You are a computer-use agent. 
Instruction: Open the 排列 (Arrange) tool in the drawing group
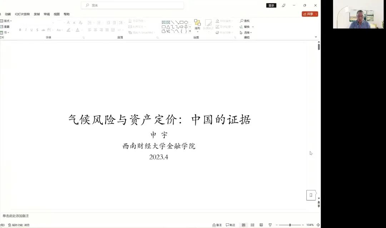[x=197, y=26]
